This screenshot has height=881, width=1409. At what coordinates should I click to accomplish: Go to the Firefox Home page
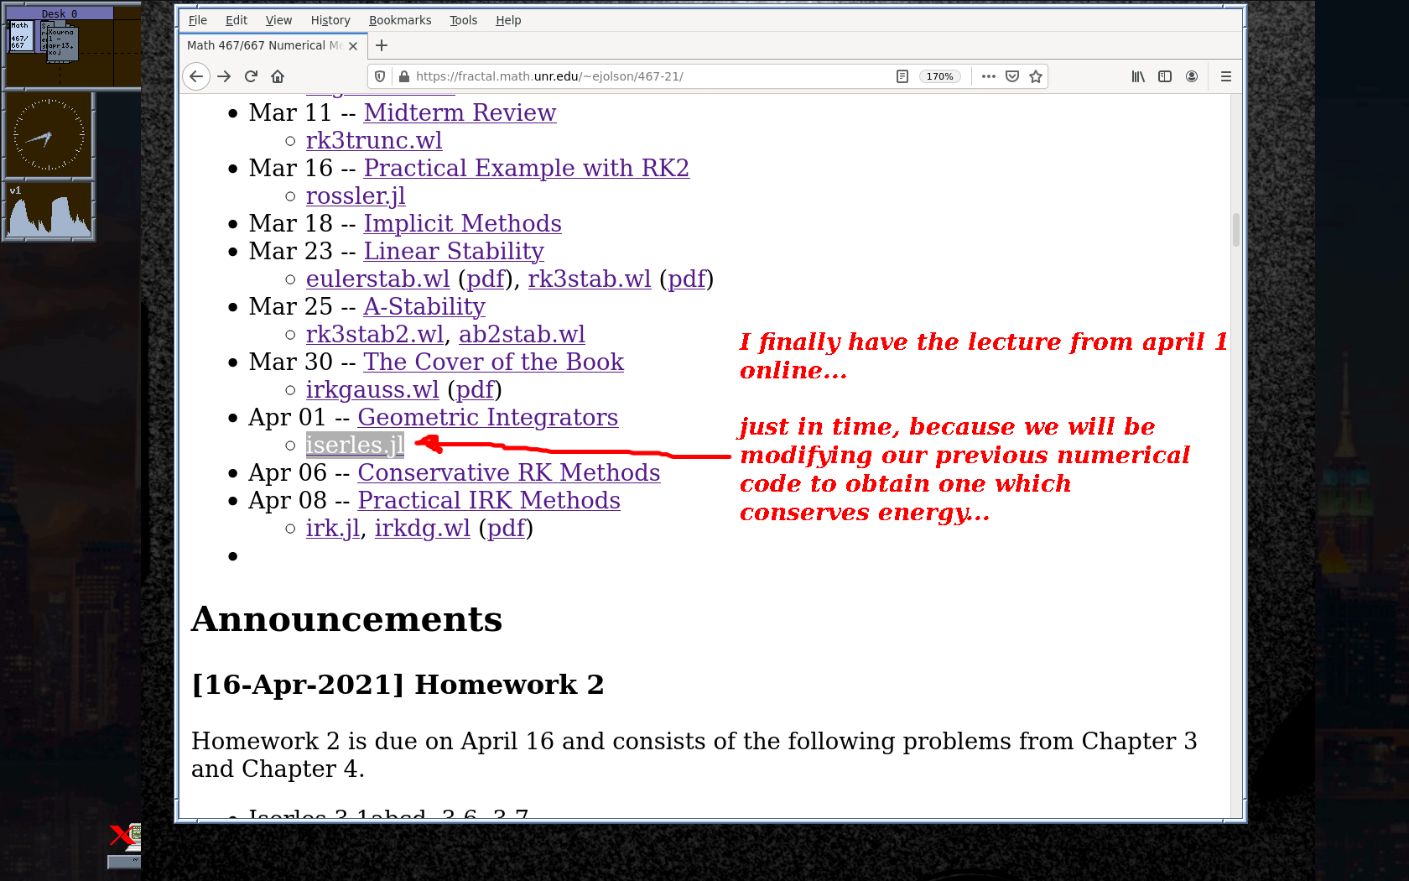coord(278,76)
